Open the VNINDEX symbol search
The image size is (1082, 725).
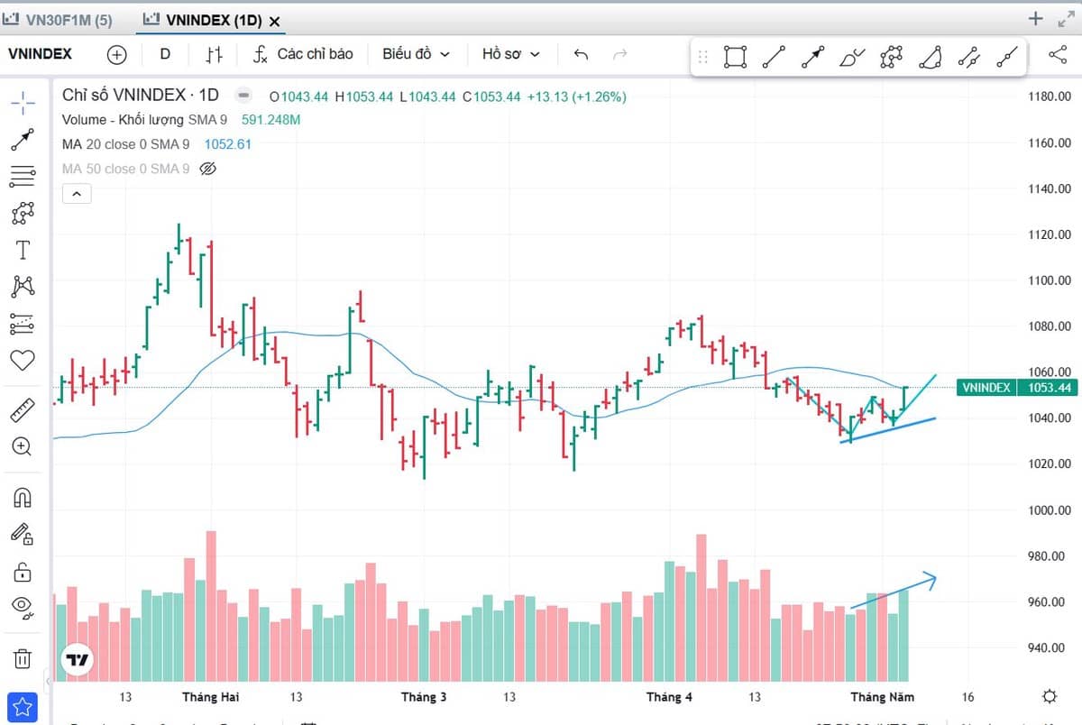pyautogui.click(x=41, y=54)
